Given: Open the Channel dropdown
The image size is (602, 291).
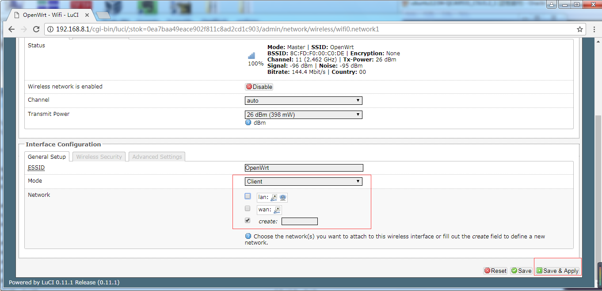Looking at the screenshot, I should (303, 101).
